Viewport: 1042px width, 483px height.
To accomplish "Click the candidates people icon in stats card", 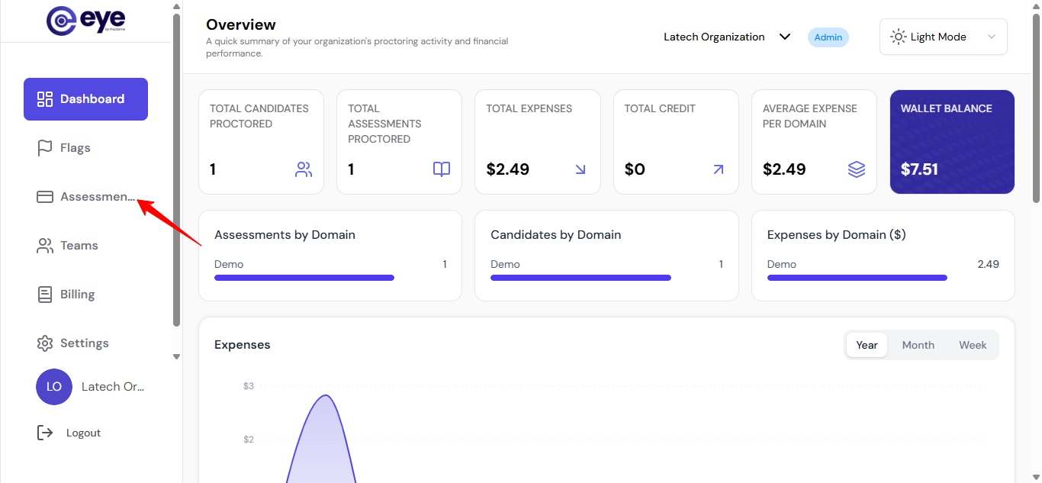I will pos(304,169).
